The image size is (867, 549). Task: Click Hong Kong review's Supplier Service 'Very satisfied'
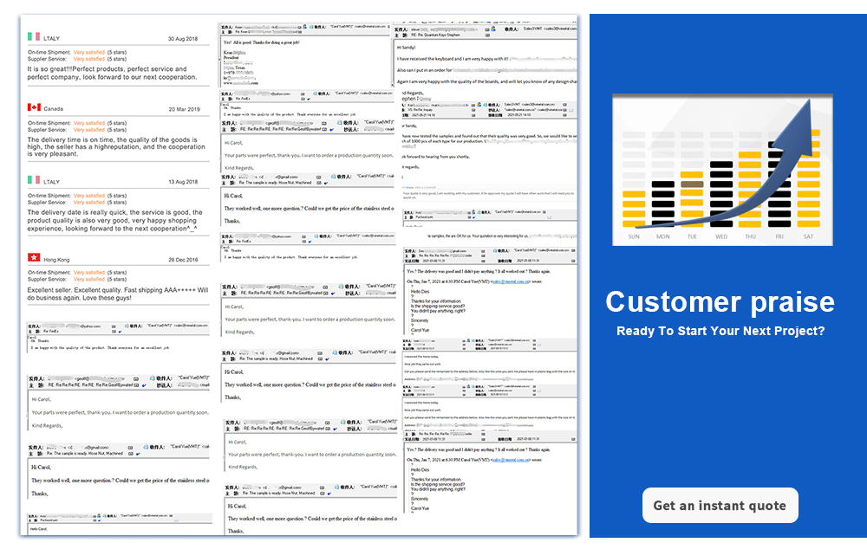coord(89,279)
